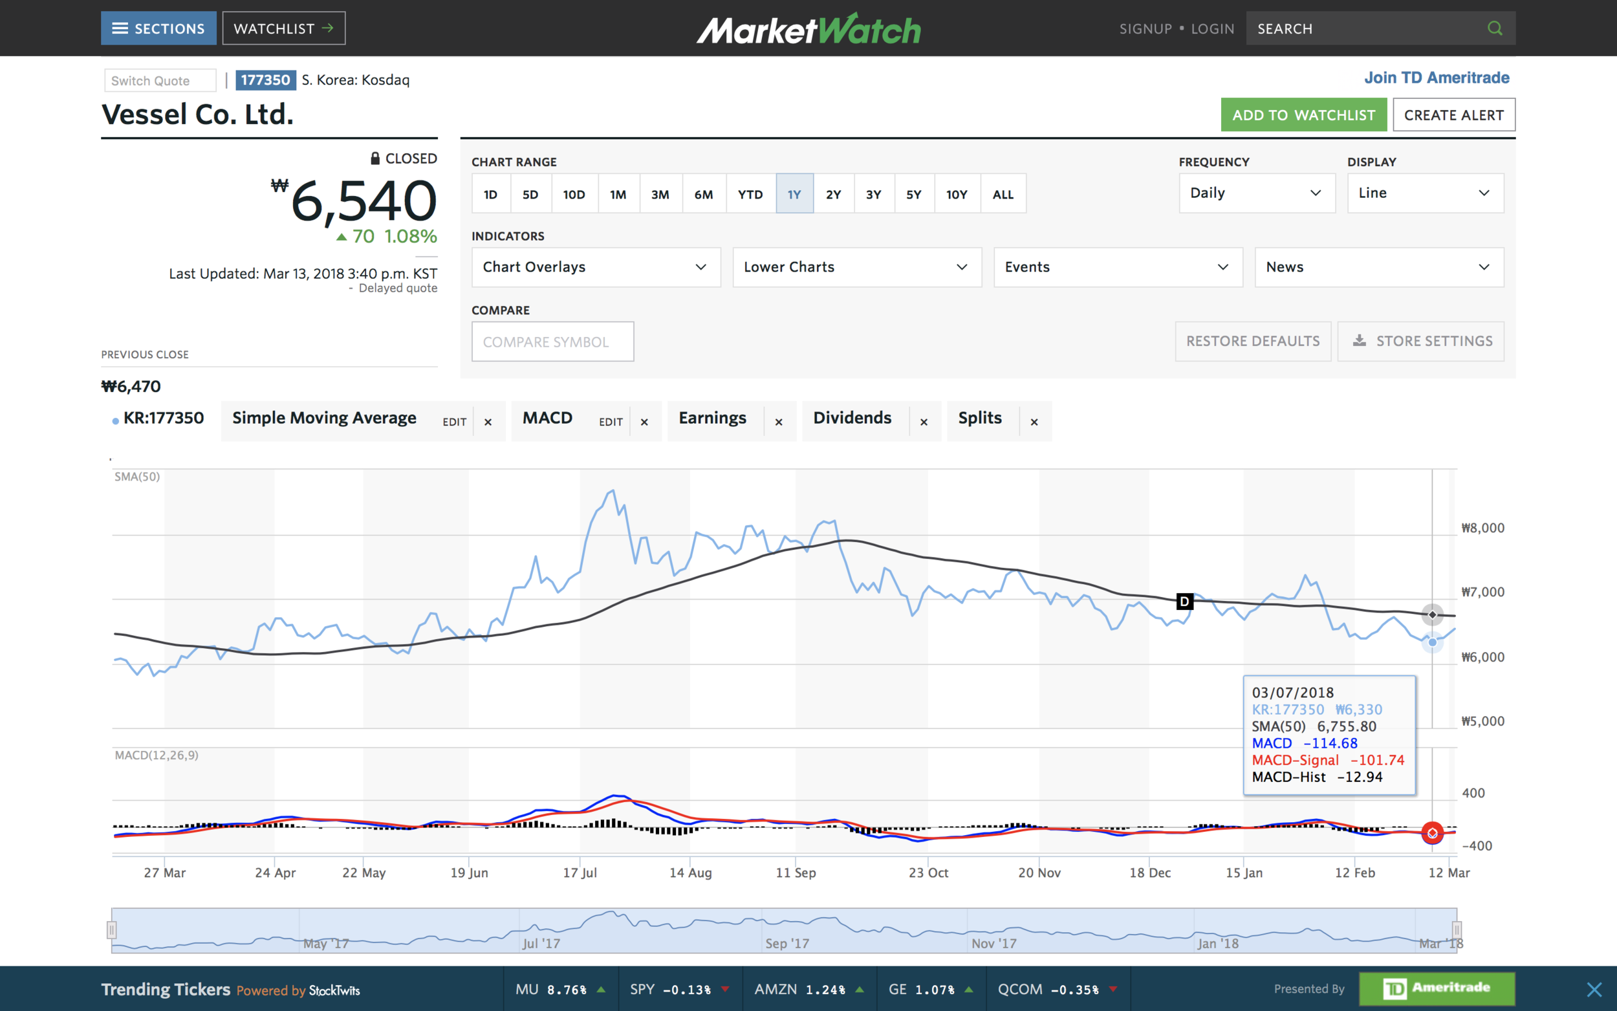The image size is (1617, 1011).
Task: Click the mini chart range navigator area
Action: [784, 930]
